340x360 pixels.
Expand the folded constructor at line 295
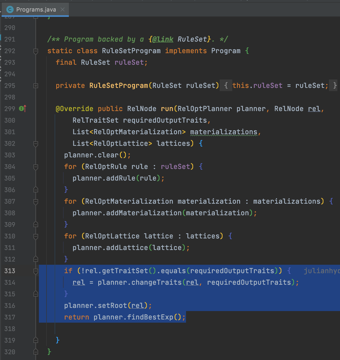point(36,86)
